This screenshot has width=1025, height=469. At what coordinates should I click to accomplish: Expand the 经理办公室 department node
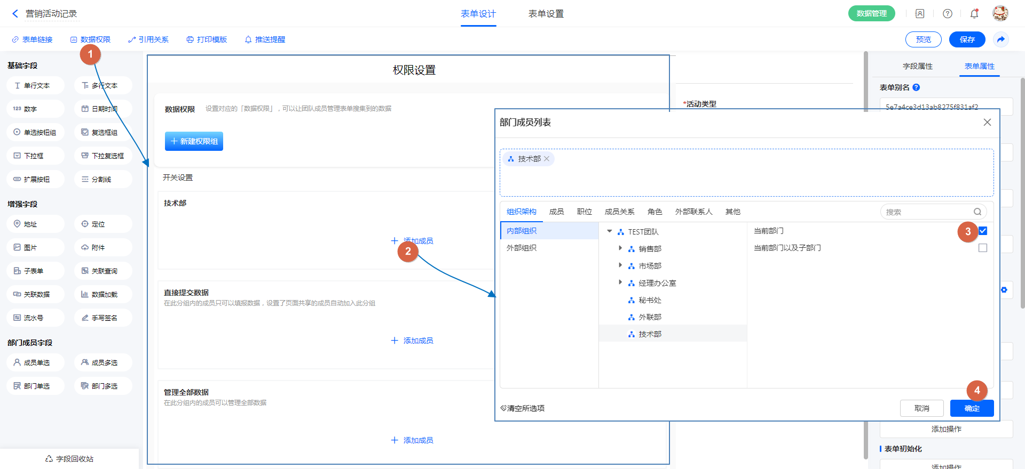click(620, 282)
